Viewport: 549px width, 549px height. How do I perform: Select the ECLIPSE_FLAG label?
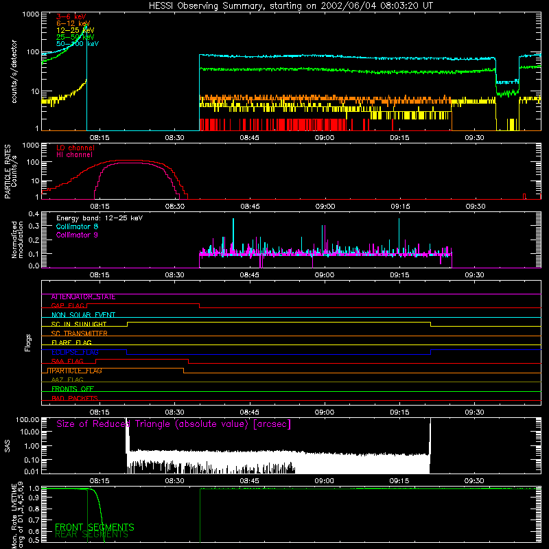point(75,352)
